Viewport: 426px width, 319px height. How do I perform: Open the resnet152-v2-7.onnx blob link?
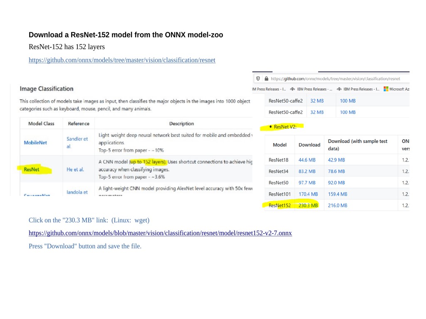(x=160, y=233)
